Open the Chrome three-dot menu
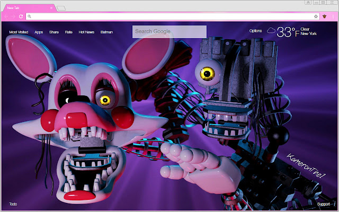 point(333,16)
